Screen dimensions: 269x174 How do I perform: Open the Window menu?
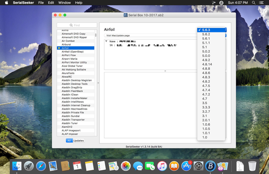[x=64, y=3]
